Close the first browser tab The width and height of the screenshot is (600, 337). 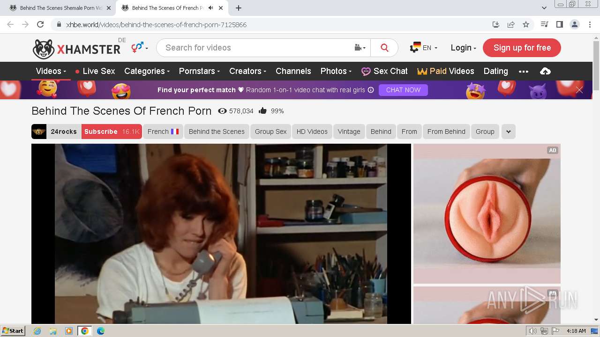pyautogui.click(x=109, y=8)
